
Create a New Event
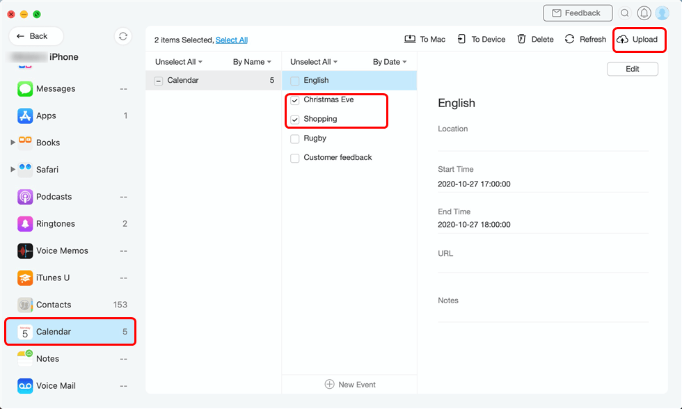point(349,384)
